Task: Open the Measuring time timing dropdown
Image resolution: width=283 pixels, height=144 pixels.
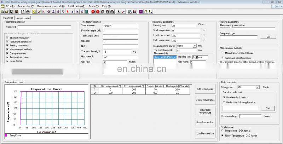Action: 195,46
